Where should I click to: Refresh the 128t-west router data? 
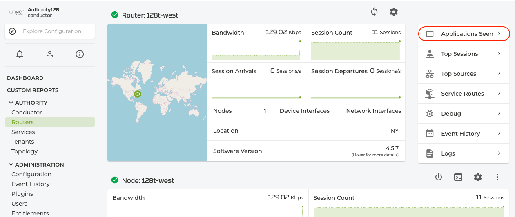click(x=374, y=12)
